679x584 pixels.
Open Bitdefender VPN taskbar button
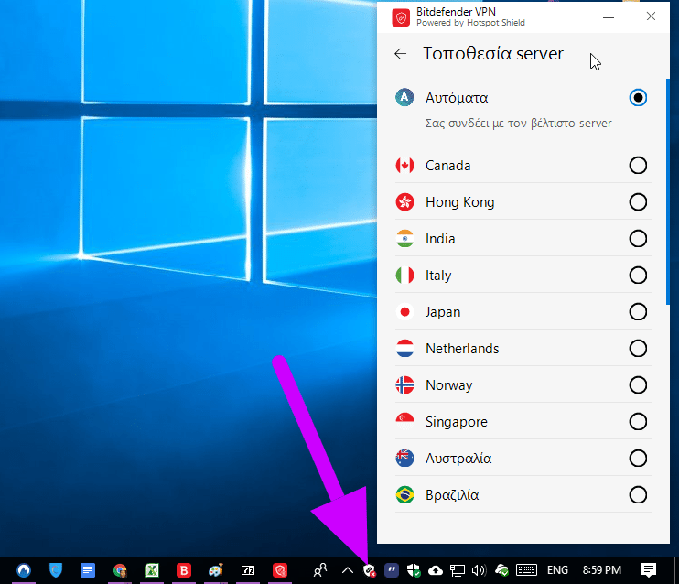pos(280,570)
